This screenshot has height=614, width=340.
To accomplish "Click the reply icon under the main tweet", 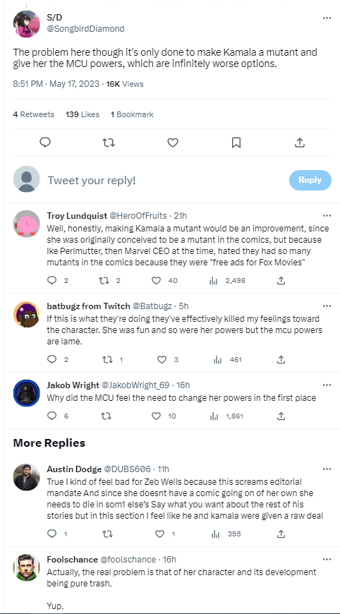I will (45, 143).
